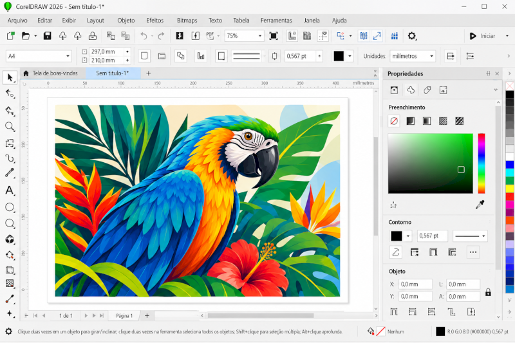Click the Full-screen preview icon
Image resolution: width=515 pixels, height=343 pixels.
(x=273, y=36)
